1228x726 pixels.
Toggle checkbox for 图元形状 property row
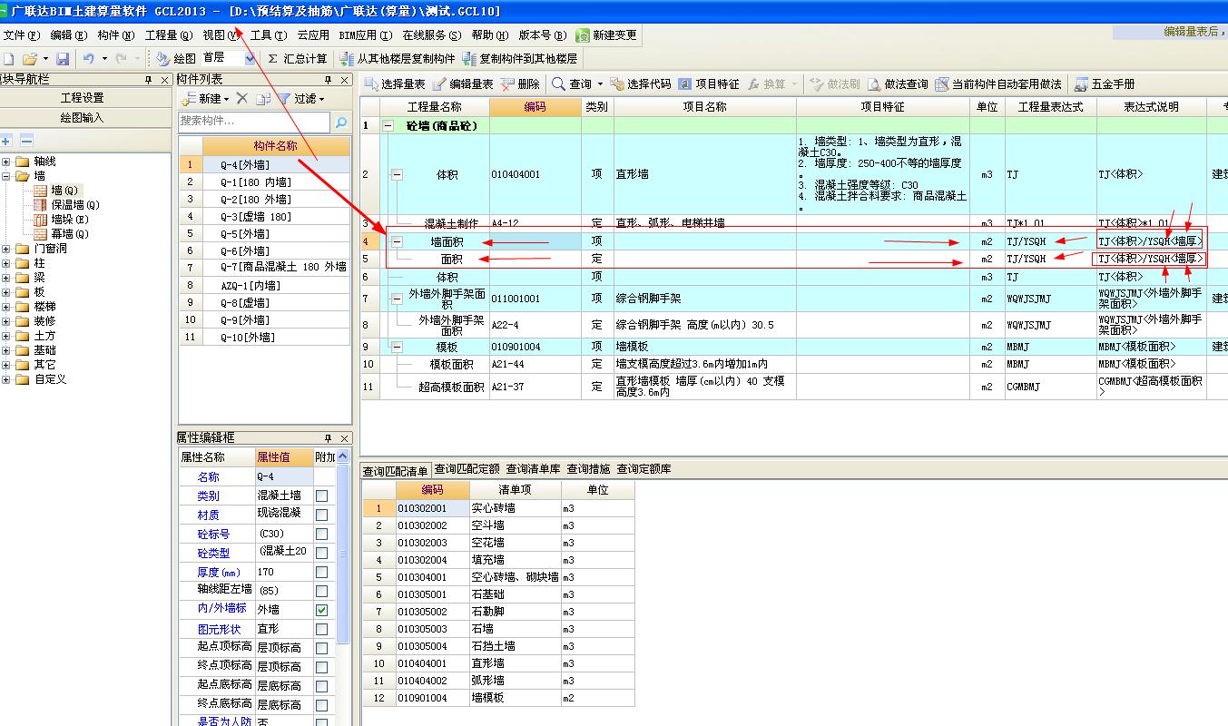point(321,629)
